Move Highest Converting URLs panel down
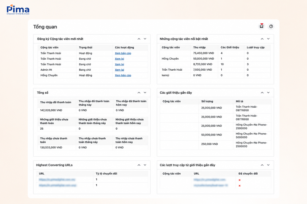This screenshot has width=307, height=204. point(145,165)
